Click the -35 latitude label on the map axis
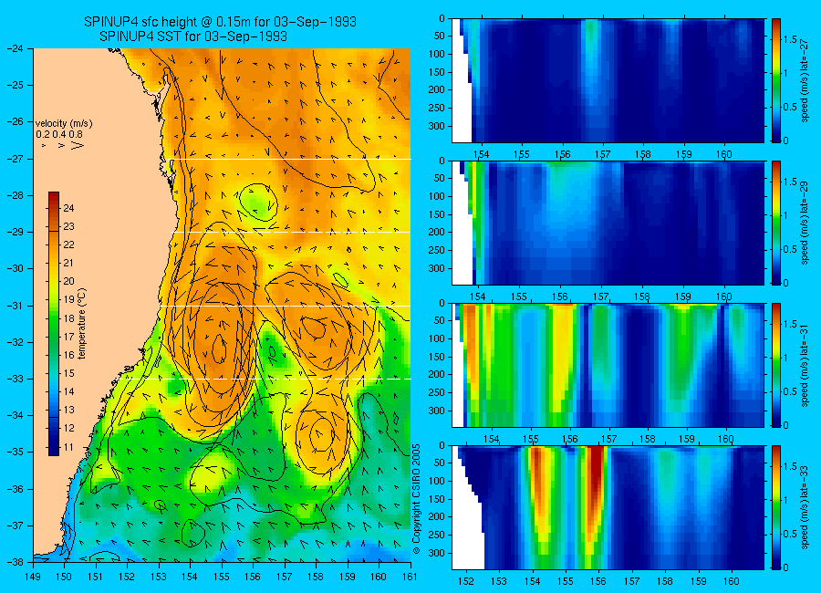Viewport: 821px width, 593px height. point(15,453)
